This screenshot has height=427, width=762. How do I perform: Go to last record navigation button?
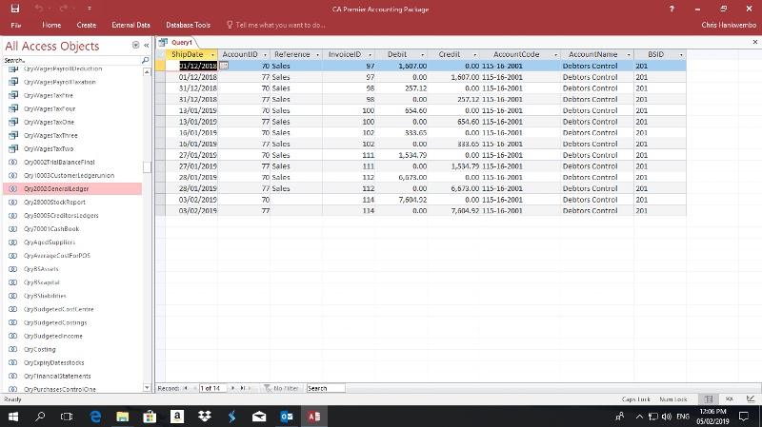(243, 388)
